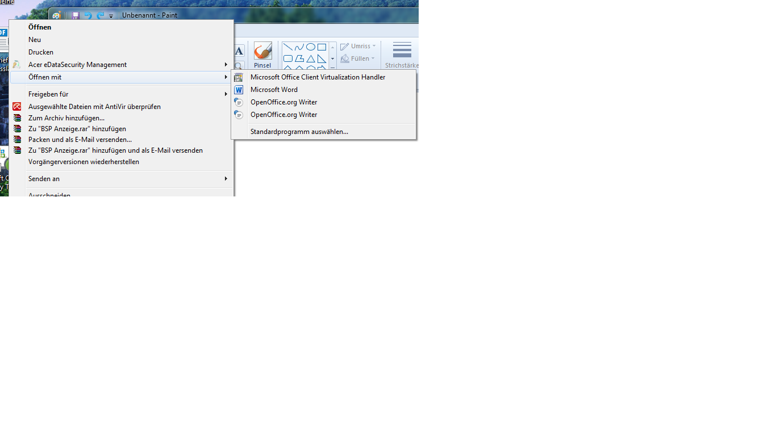Pick the straight line shape
Image resolution: width=776 pixels, height=436 pixels.
click(288, 47)
